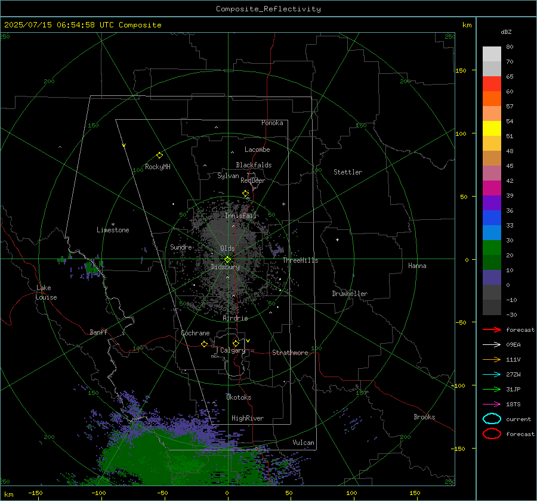Viewport: 537px width, 501px height.
Task: Select the magenta 39-42 dBZ swatch
Action: [x=492, y=188]
